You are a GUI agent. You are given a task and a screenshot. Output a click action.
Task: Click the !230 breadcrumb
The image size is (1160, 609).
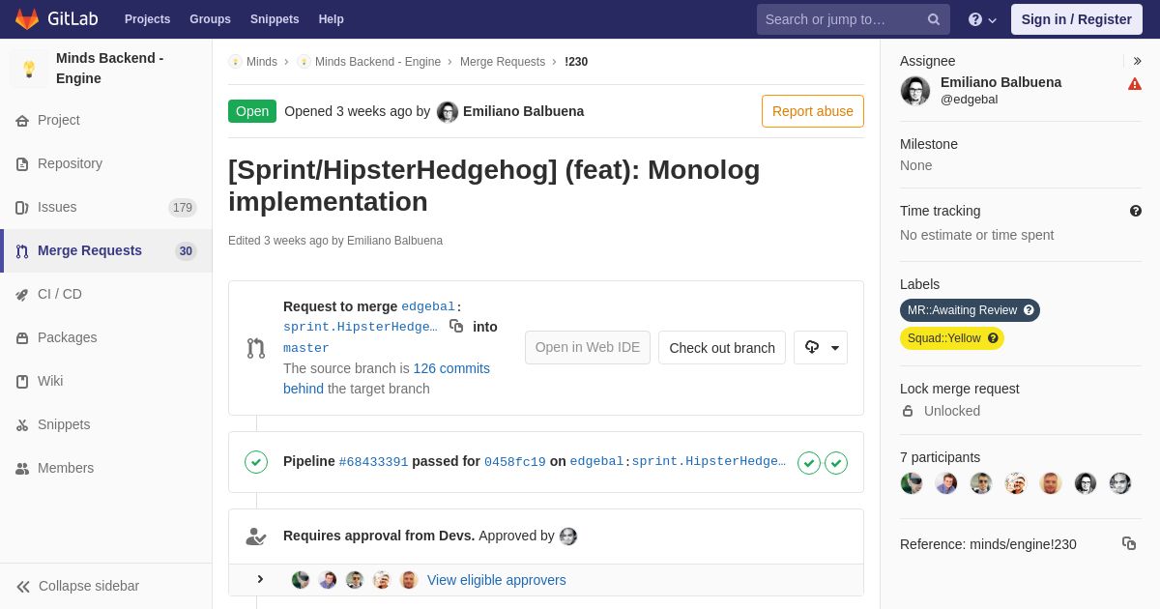(x=576, y=62)
